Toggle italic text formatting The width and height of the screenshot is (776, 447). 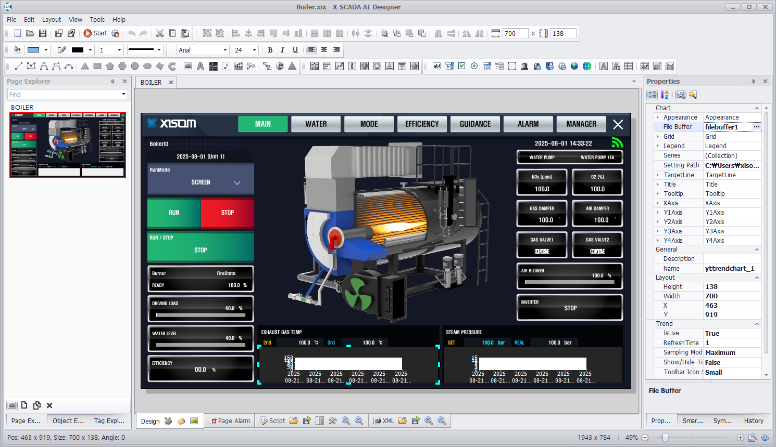282,50
